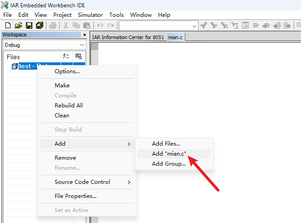Viewport: 301px width, 223px height.
Task: Open the Tools menu
Action: click(117, 15)
